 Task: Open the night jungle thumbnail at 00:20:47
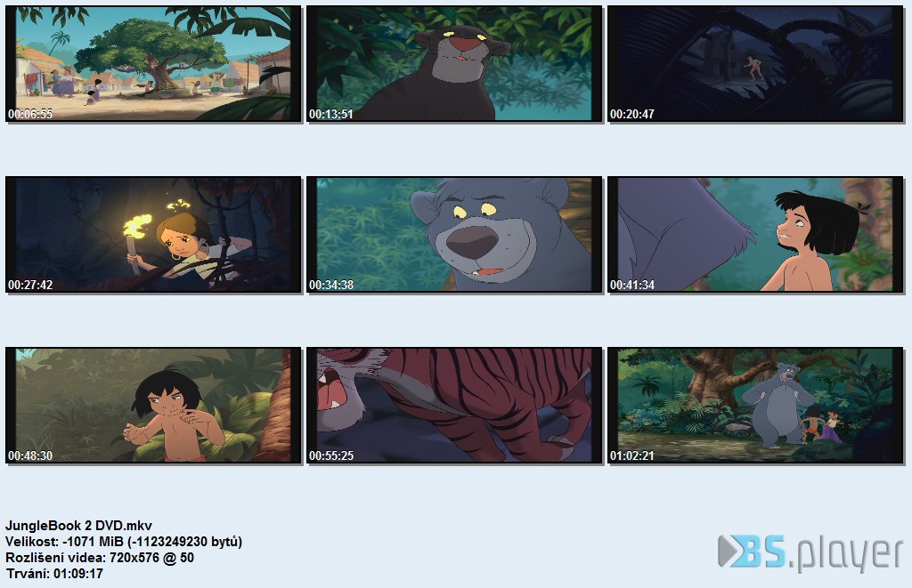[755, 64]
